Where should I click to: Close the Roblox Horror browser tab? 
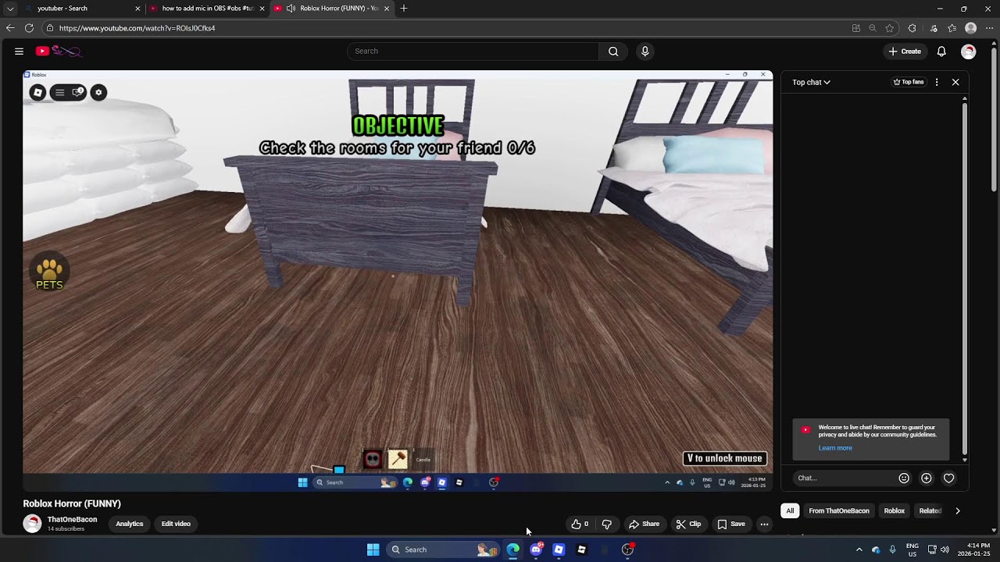[387, 9]
